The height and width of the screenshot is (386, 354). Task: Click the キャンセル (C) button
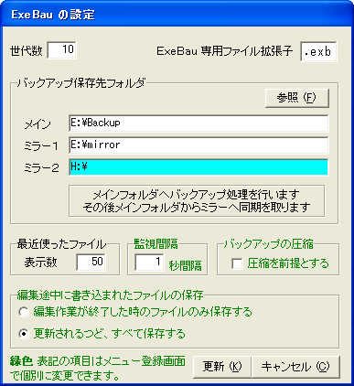[295, 367]
